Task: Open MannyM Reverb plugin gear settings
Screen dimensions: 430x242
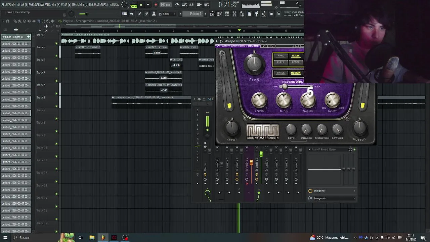Action: [221, 41]
